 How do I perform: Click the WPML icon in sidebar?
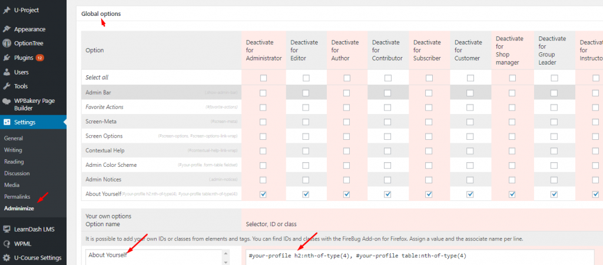click(x=6, y=243)
